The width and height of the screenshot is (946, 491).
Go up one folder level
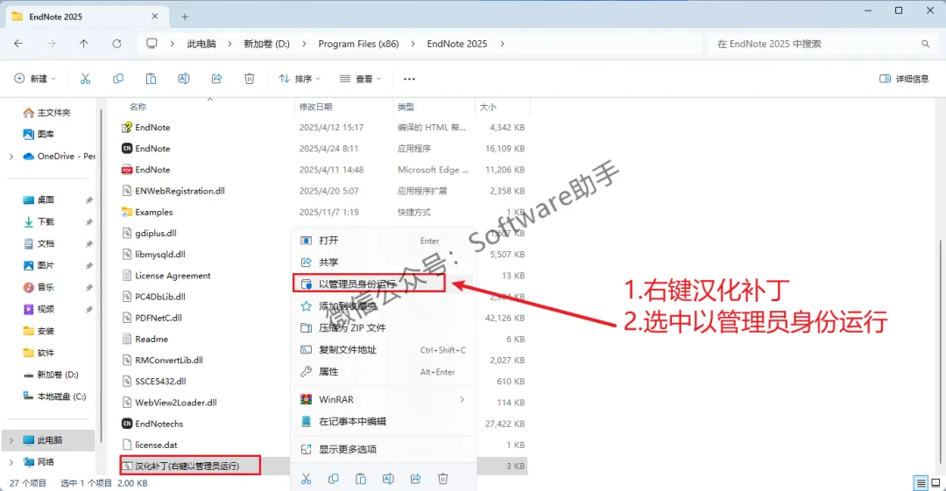(x=84, y=44)
